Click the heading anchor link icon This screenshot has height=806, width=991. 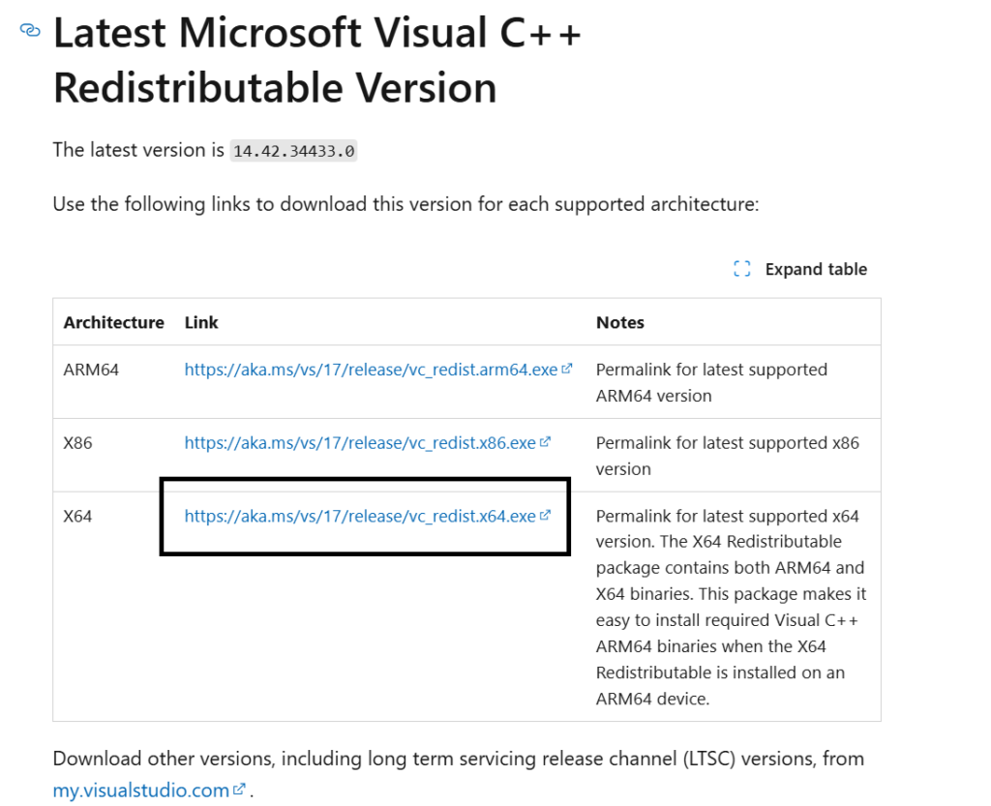click(x=30, y=30)
